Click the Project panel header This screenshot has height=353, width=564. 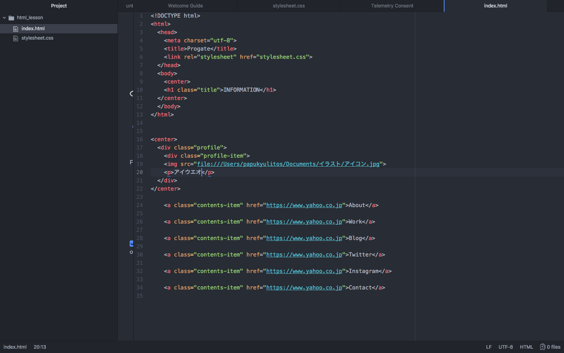59,6
